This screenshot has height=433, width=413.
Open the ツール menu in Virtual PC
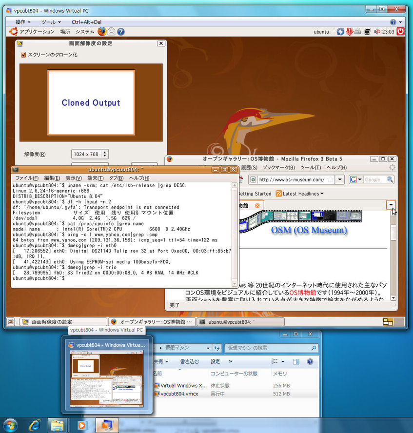(51, 22)
